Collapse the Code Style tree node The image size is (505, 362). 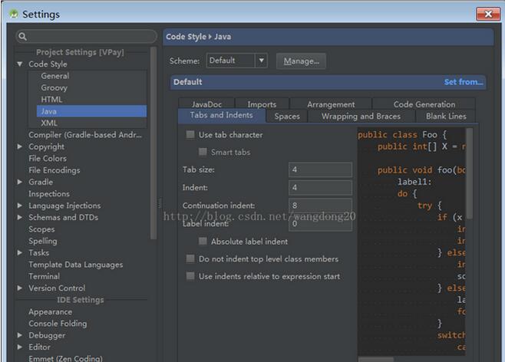20,64
